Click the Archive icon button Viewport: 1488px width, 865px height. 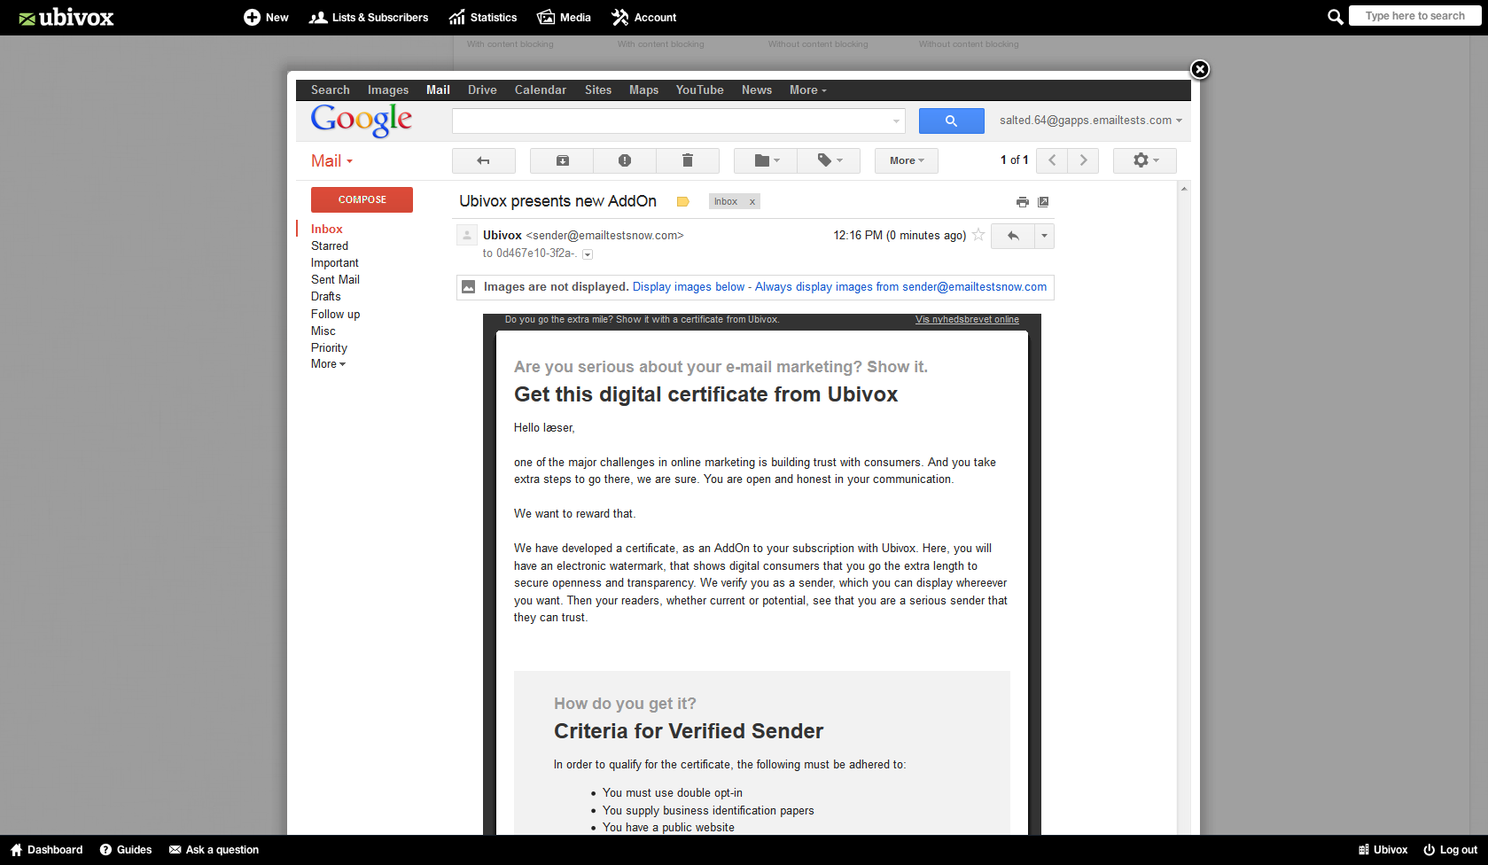click(x=562, y=160)
